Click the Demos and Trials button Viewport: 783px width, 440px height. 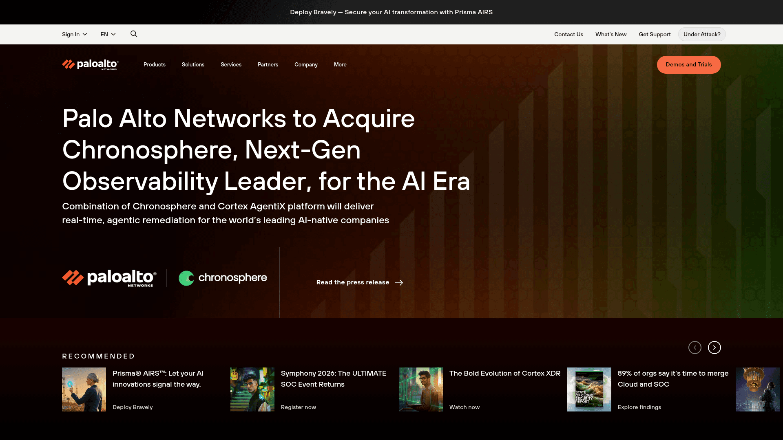coord(688,64)
